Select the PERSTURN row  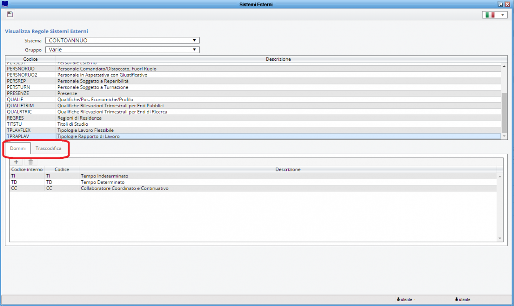[x=253, y=87]
